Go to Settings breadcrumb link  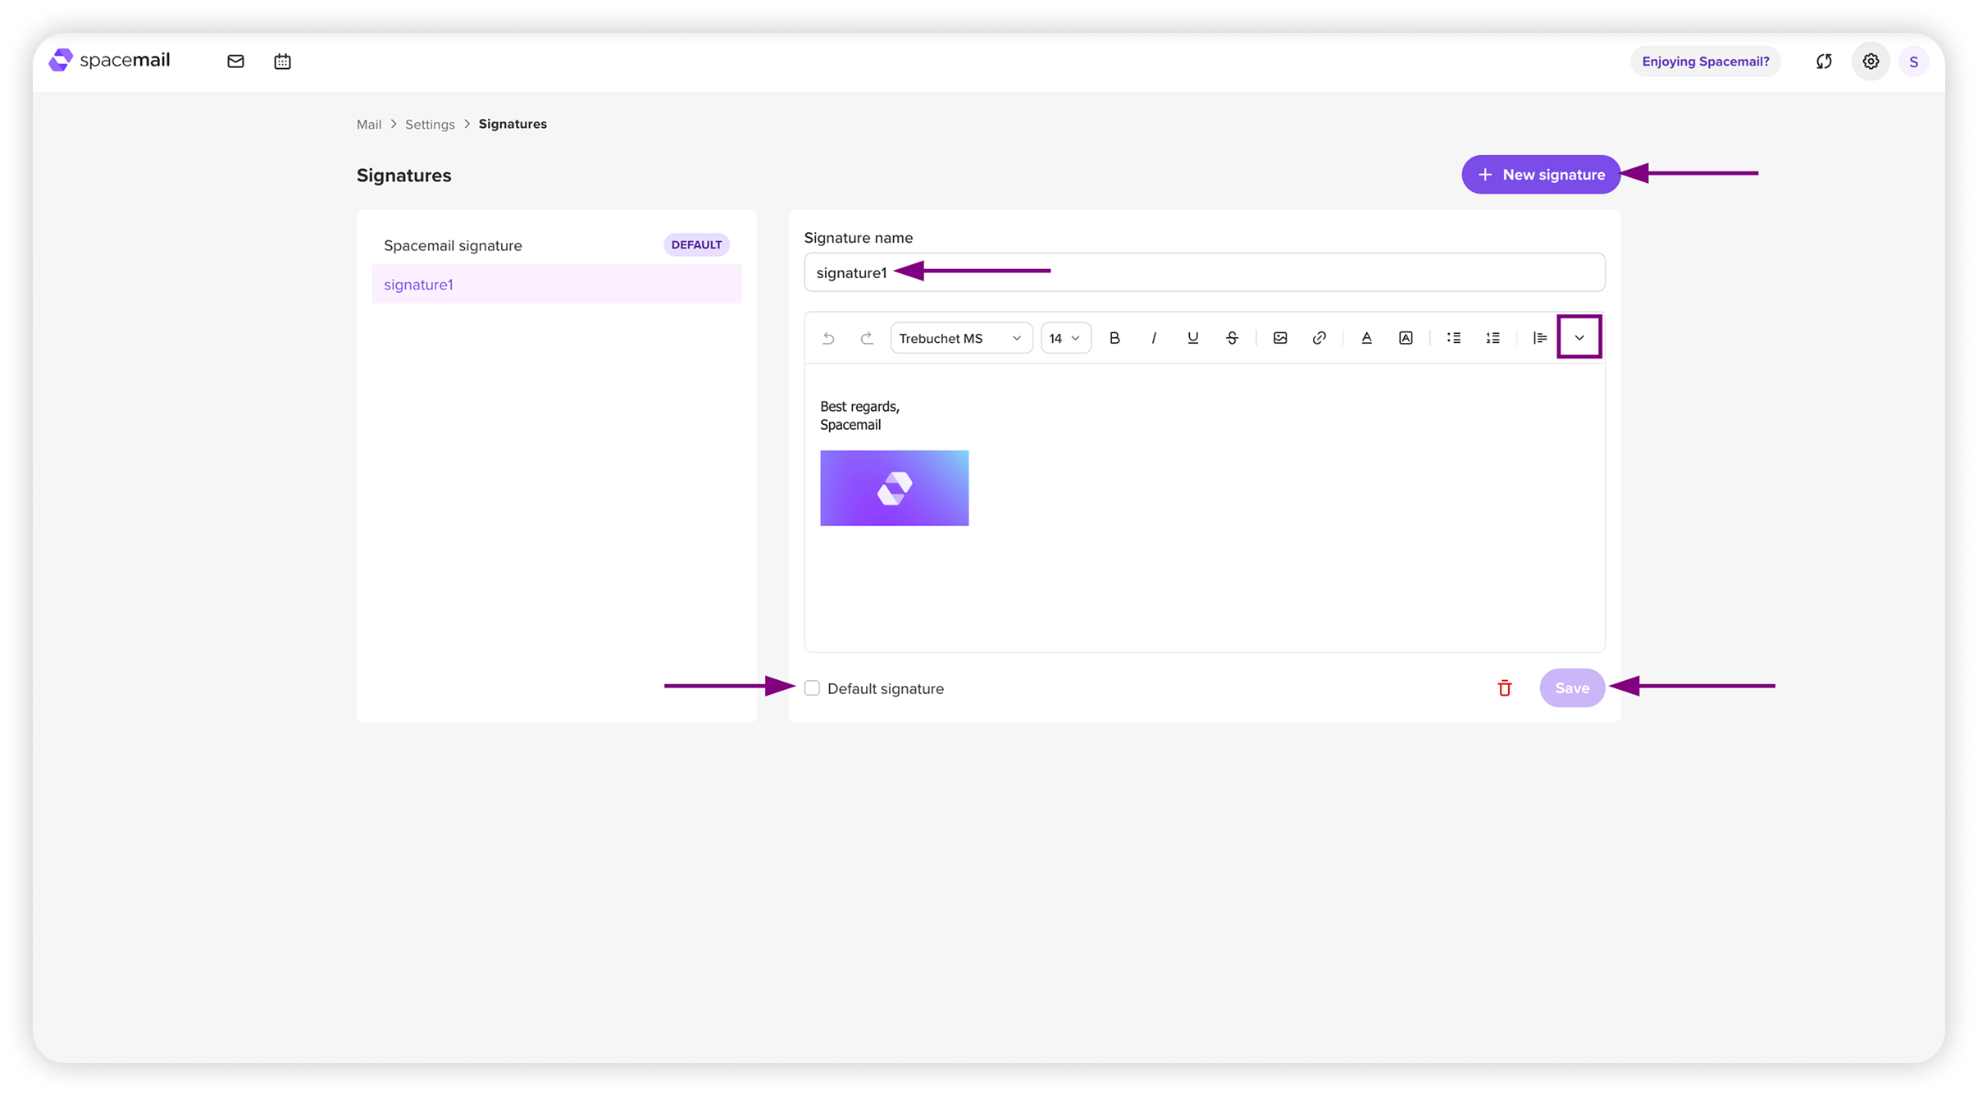430,125
